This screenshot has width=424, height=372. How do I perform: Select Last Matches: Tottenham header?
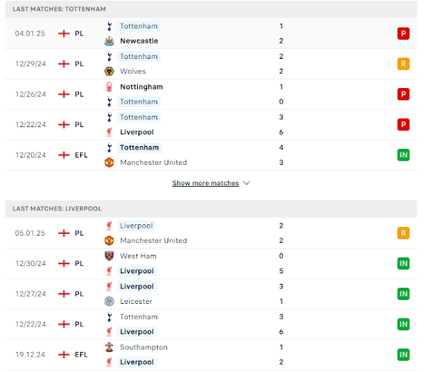[x=211, y=9]
